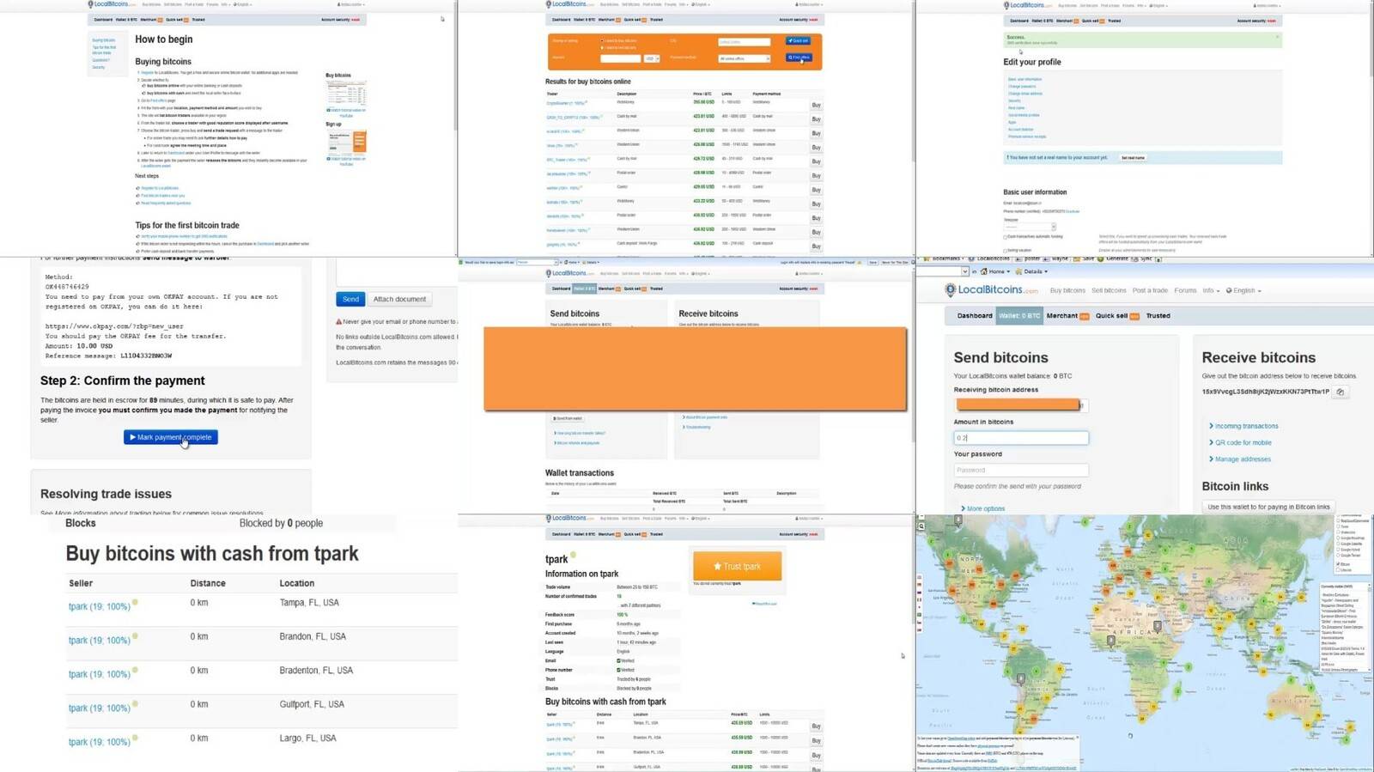Click the Mark payment complete button
This screenshot has width=1374, height=772.
pos(171,437)
